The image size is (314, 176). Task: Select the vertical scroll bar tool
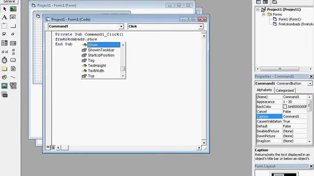13,51
